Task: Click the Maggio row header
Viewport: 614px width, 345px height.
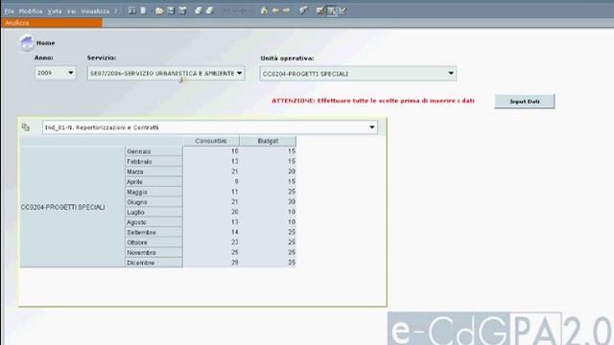Action: click(x=153, y=192)
